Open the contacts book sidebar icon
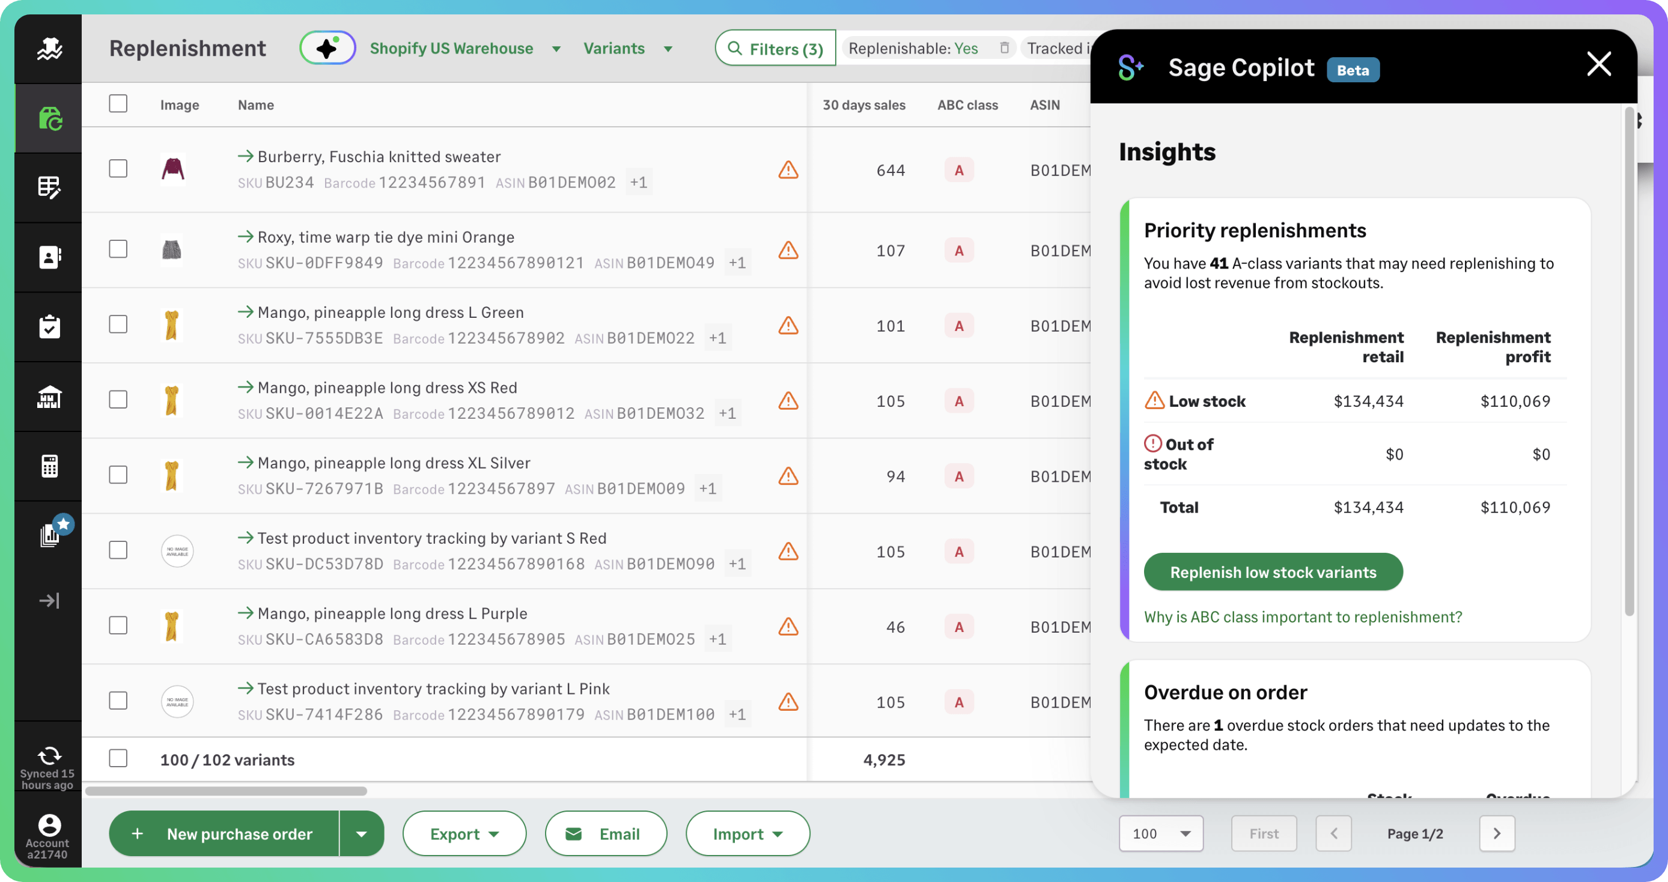 pos(49,257)
